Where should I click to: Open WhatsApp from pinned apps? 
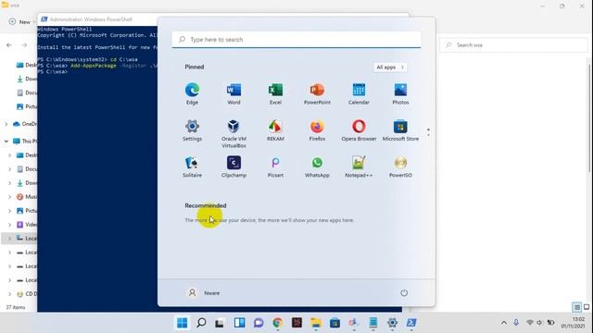point(317,166)
